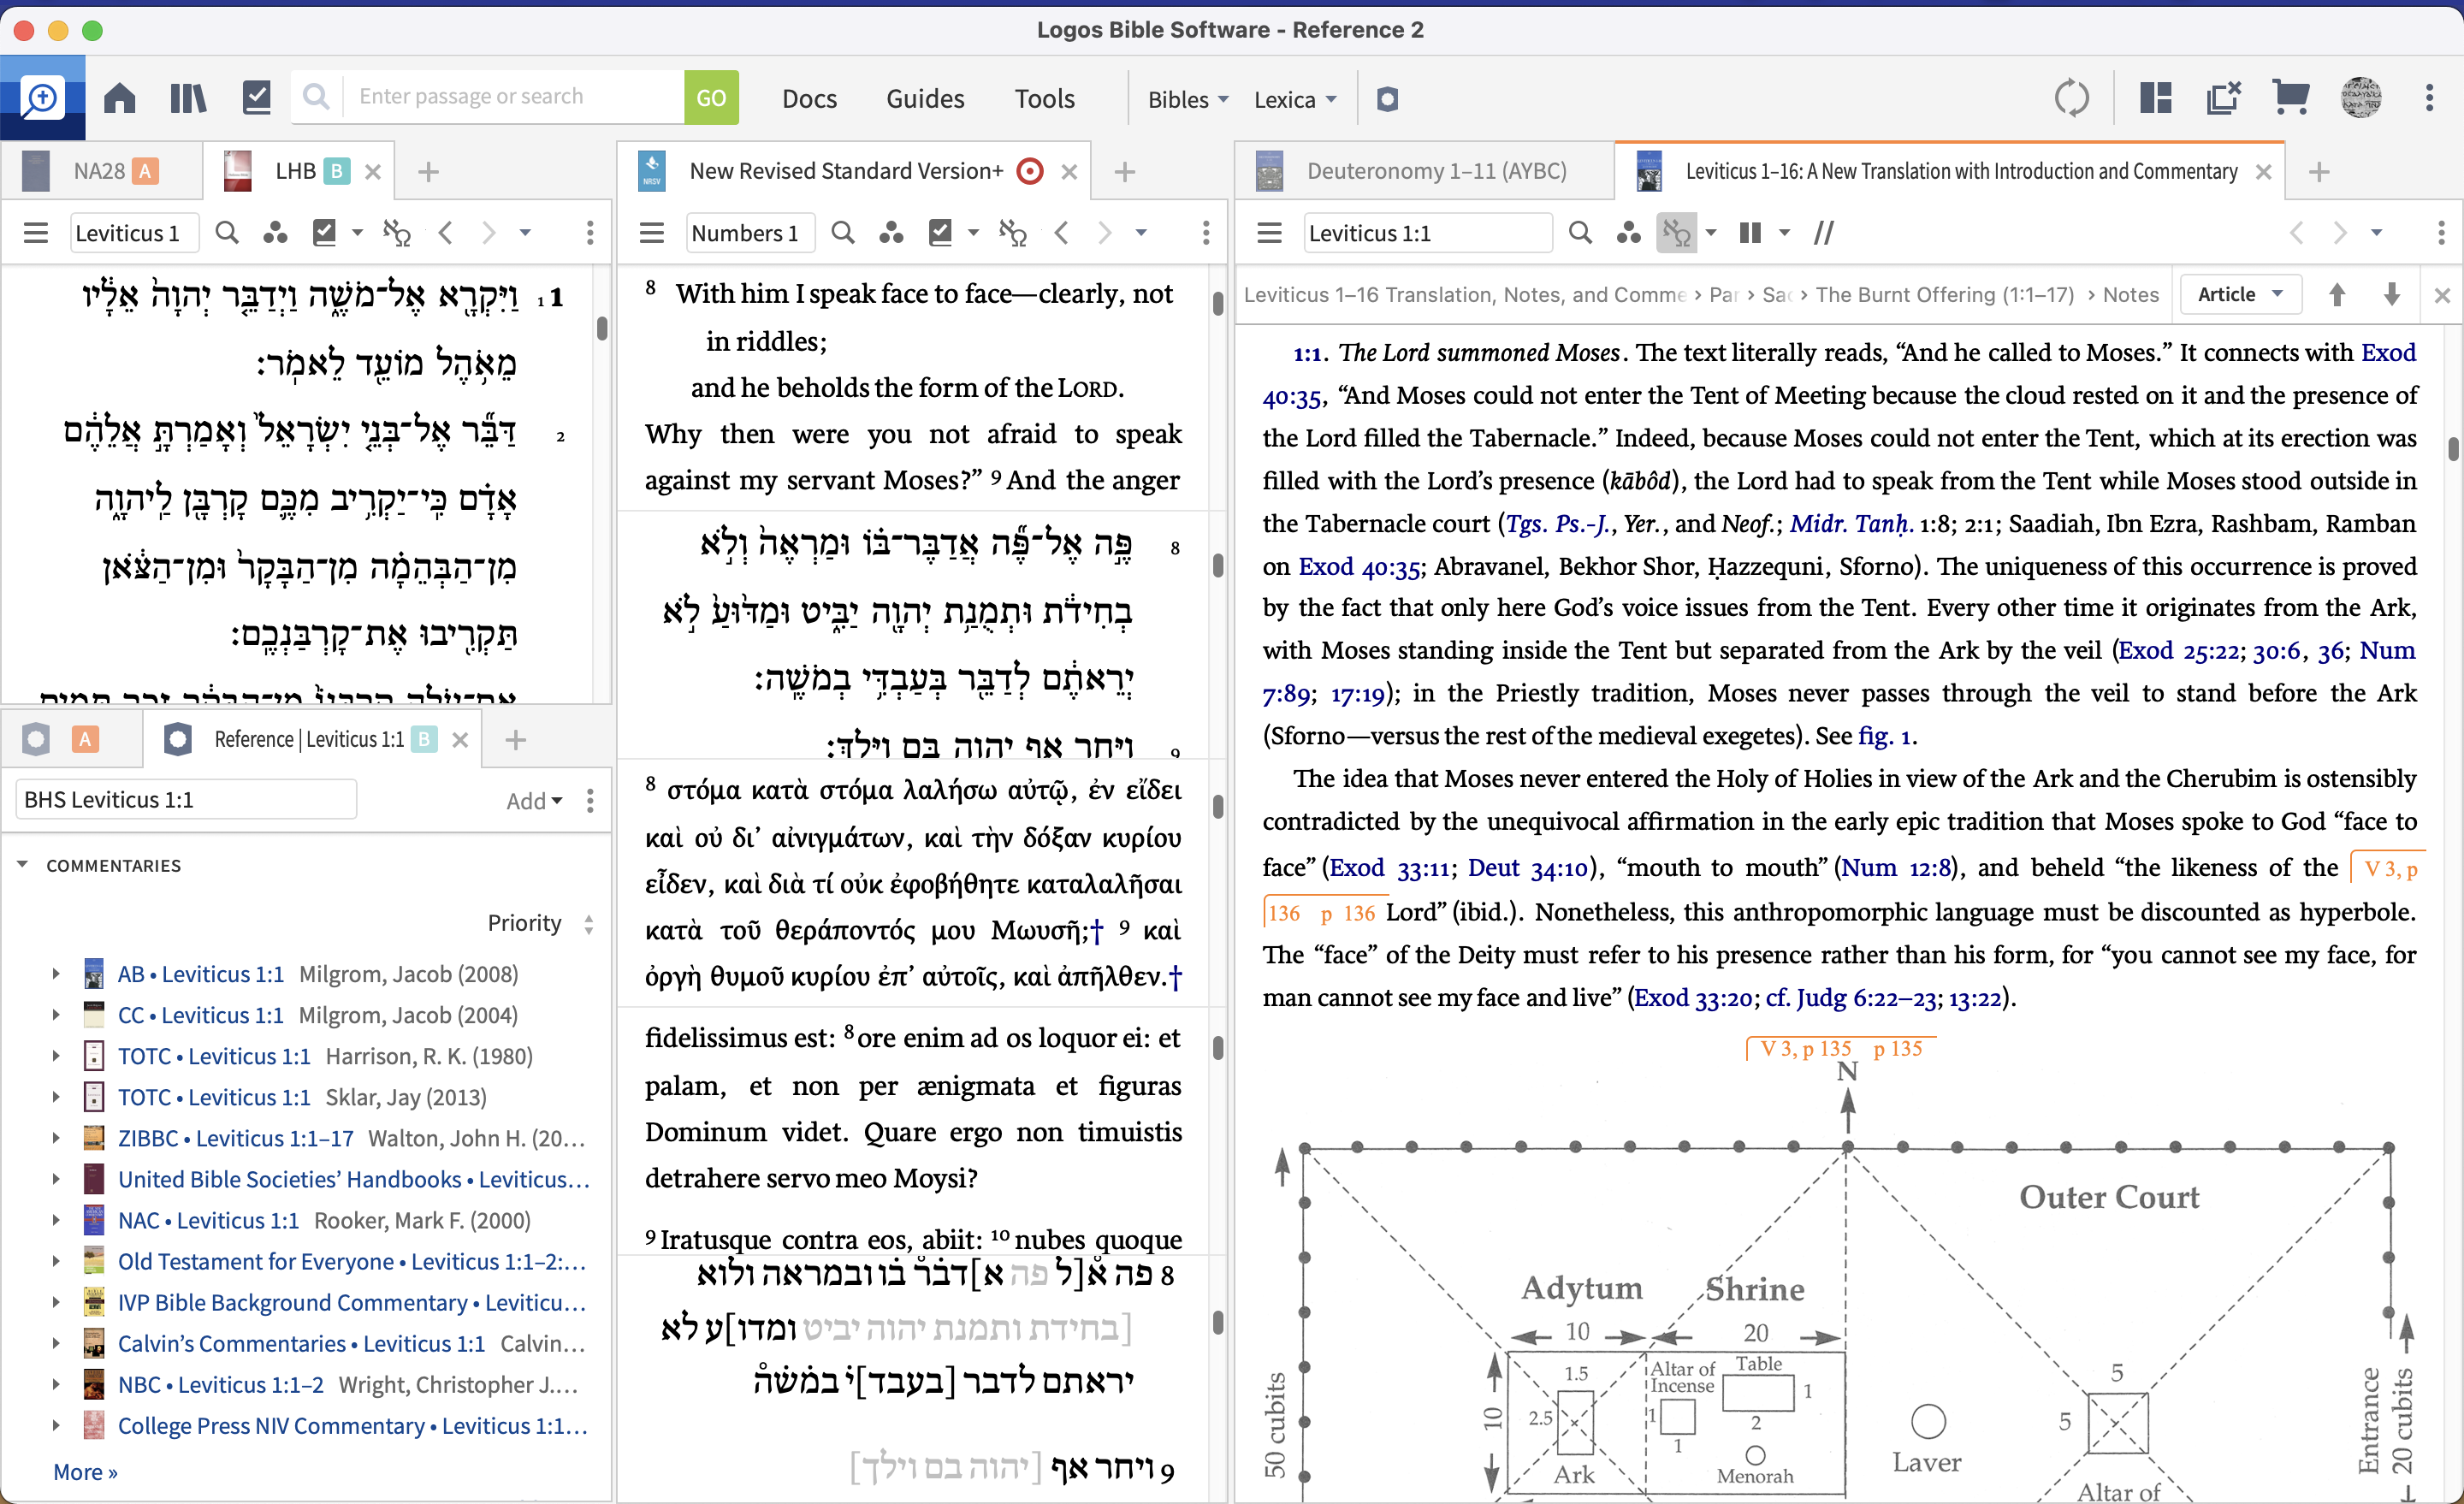2464x1504 pixels.
Task: Click the sync refresh icon in top toolbar
Action: [2072, 98]
